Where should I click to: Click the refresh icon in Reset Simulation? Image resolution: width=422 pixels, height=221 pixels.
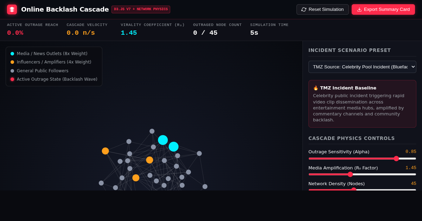(304, 9)
